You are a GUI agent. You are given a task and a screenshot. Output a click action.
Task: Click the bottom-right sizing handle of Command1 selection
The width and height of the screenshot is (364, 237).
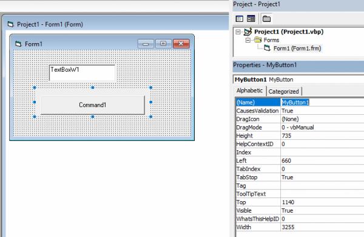151,117
